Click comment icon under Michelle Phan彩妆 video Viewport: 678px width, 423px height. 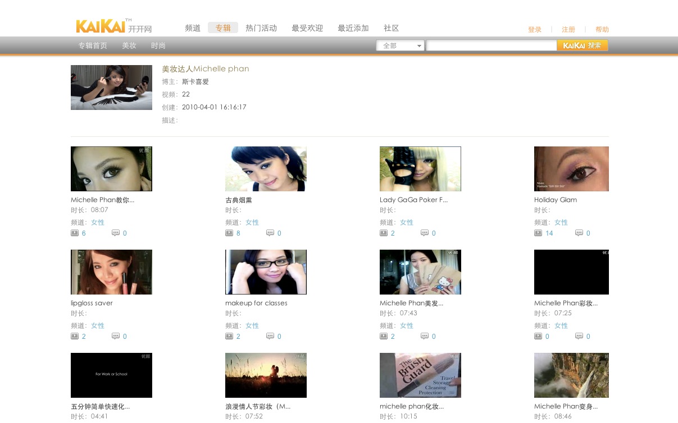click(579, 336)
